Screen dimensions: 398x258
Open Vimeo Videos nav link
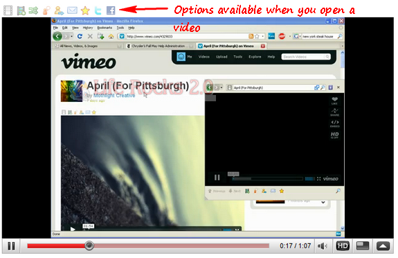[203, 57]
